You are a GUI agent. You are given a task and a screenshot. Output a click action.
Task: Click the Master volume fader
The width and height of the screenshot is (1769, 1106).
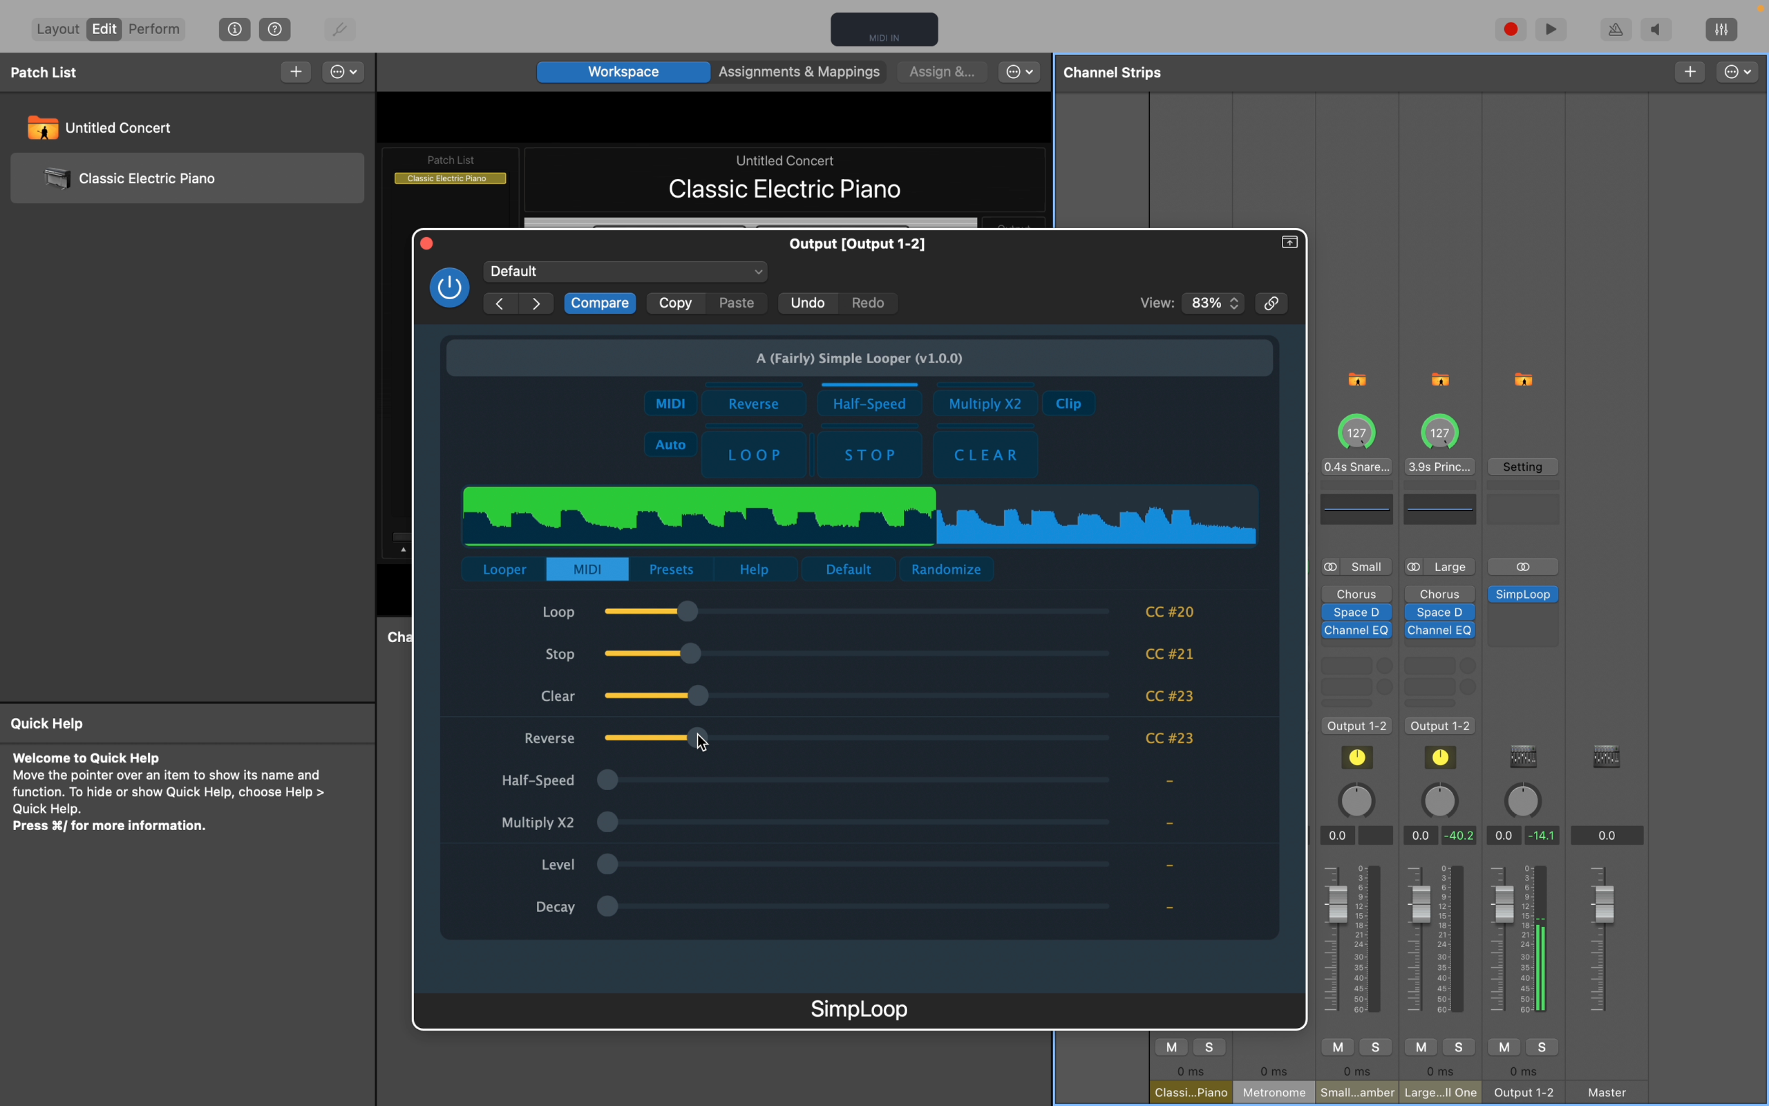coord(1605,904)
